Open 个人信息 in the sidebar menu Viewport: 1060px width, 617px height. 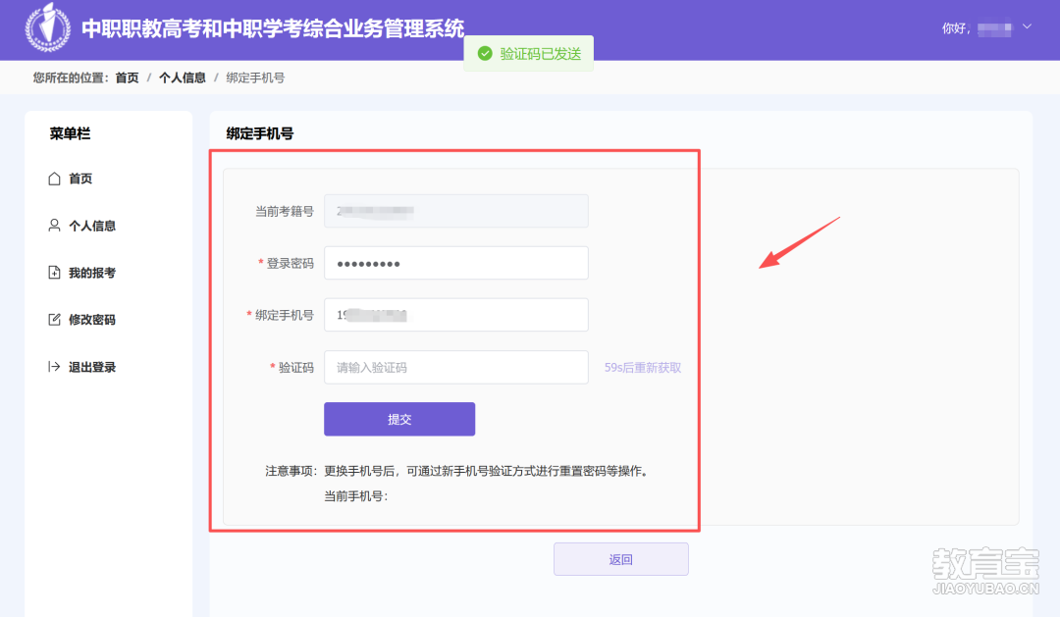[92, 226]
